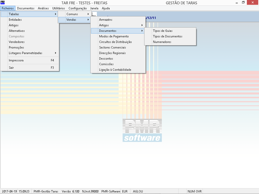Open the Configuração menu

[77, 8]
